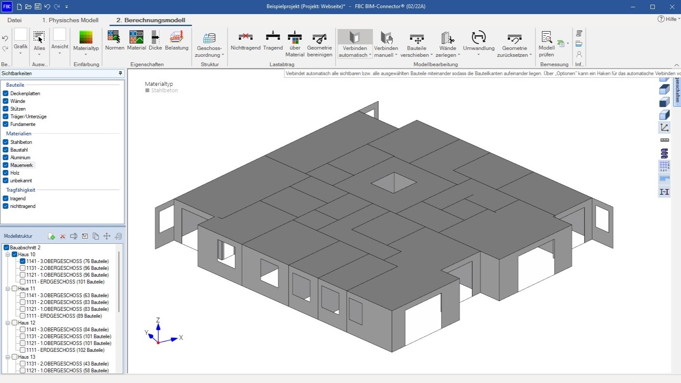Collapse the ribbon with chevron
Viewport: 681px width, 383px height.
[677, 65]
